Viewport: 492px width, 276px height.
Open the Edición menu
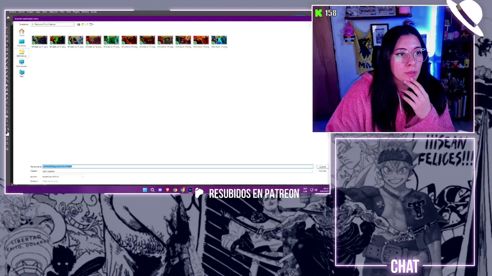[22, 12]
